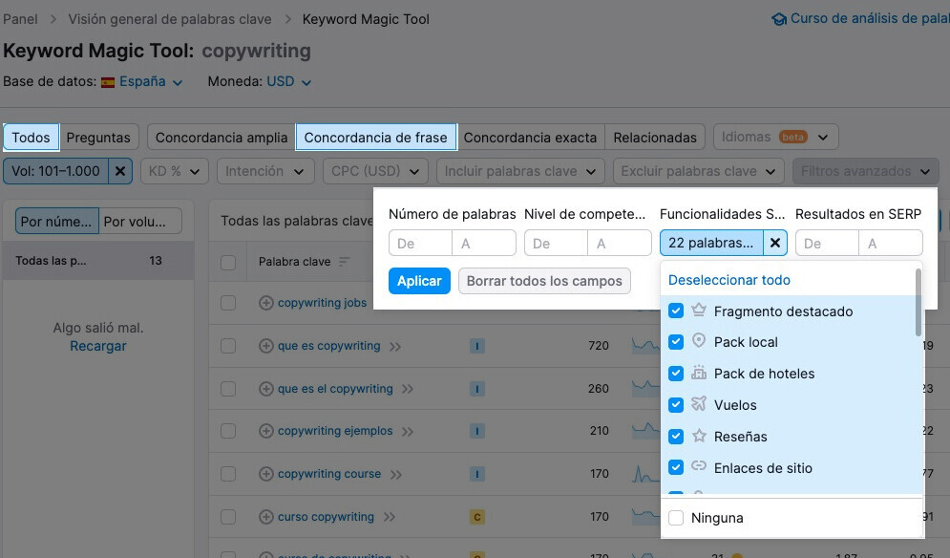The image size is (950, 558).
Task: Click plus icon next to copywriting jobs
Action: (x=266, y=303)
